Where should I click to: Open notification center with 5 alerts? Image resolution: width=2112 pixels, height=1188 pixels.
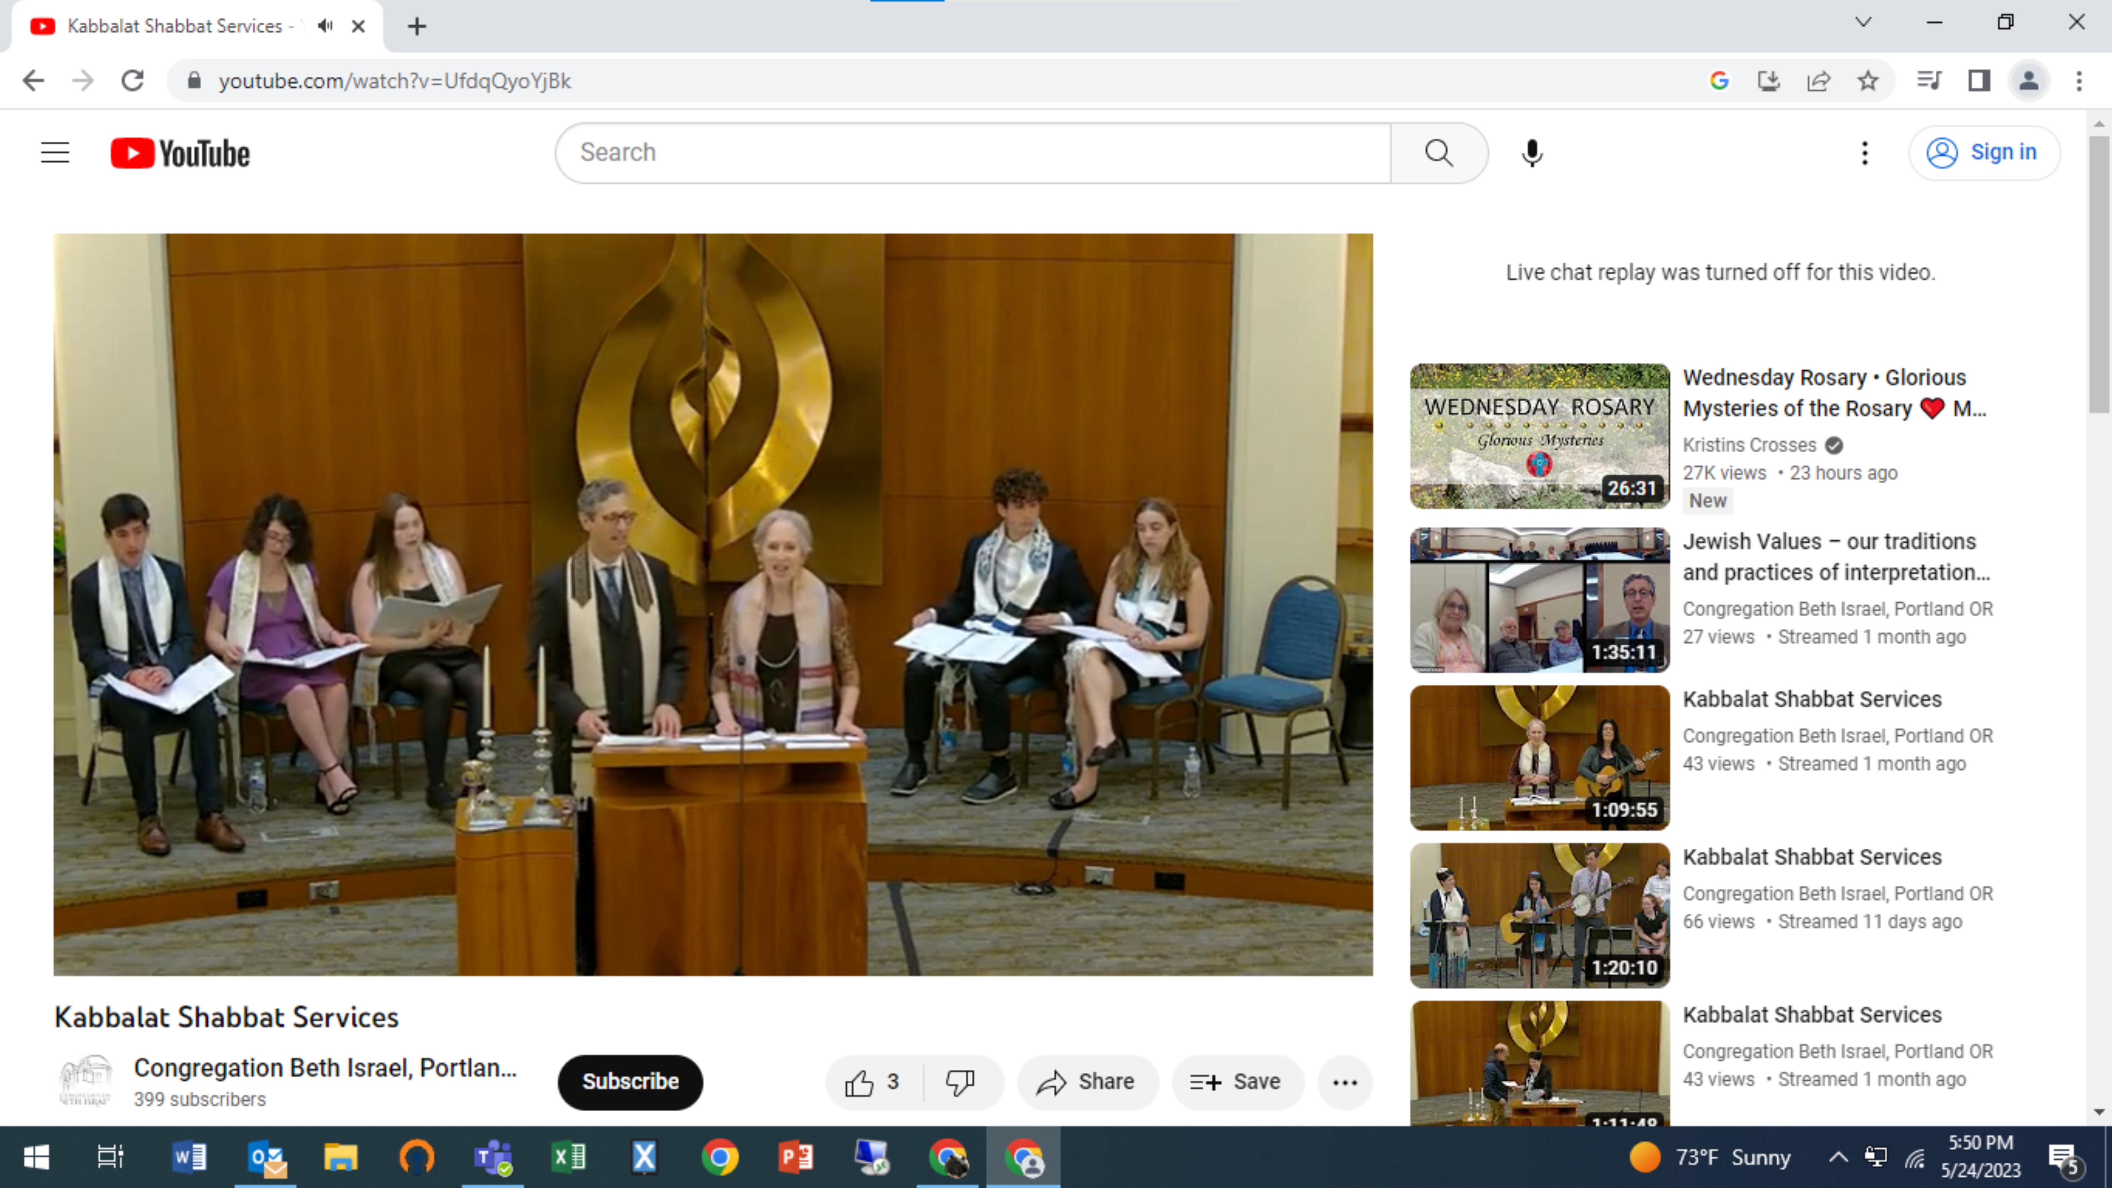(2064, 1158)
